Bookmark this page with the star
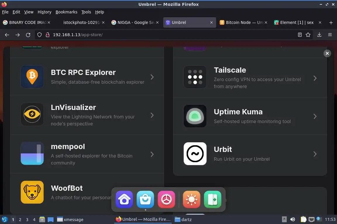The image size is (337, 224). (x=308, y=35)
